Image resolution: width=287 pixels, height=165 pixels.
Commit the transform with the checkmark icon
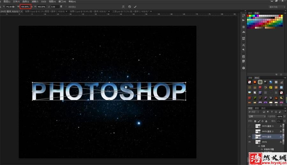click(x=135, y=7)
